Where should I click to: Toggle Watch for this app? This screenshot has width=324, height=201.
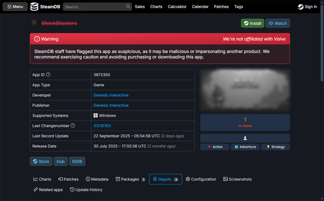coord(277,23)
